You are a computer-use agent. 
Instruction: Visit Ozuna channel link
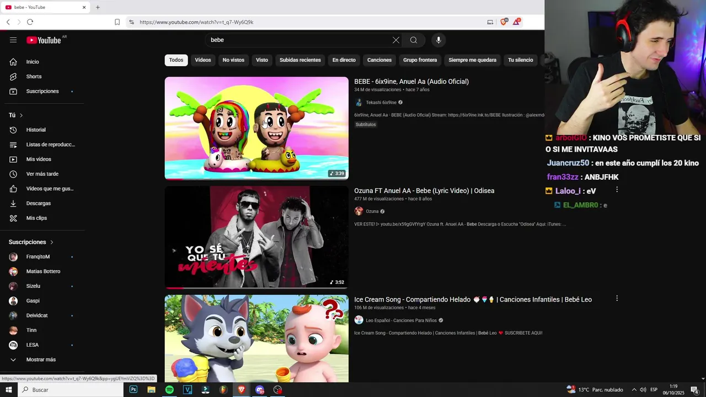(x=372, y=211)
